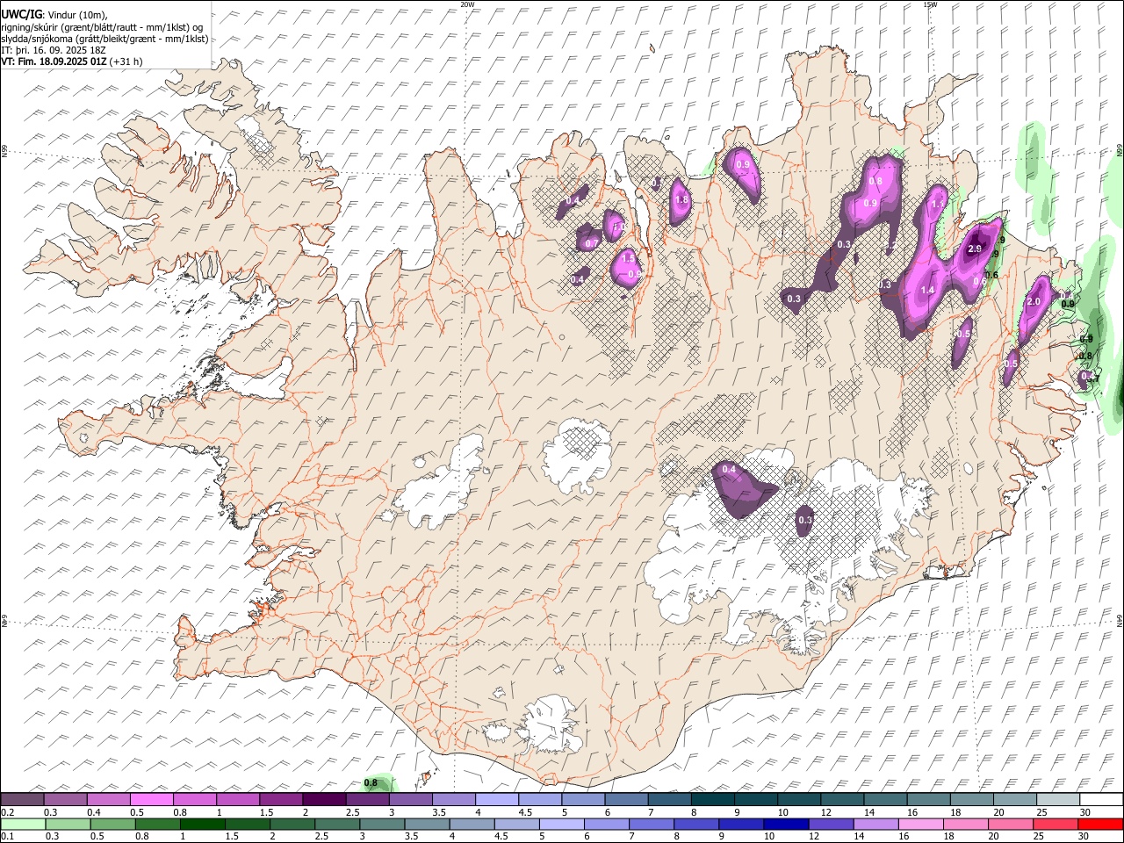Click bright pink swatch between 0.5 and 0.8, upper row
Screen dimensions: 1124x843
[152, 800]
